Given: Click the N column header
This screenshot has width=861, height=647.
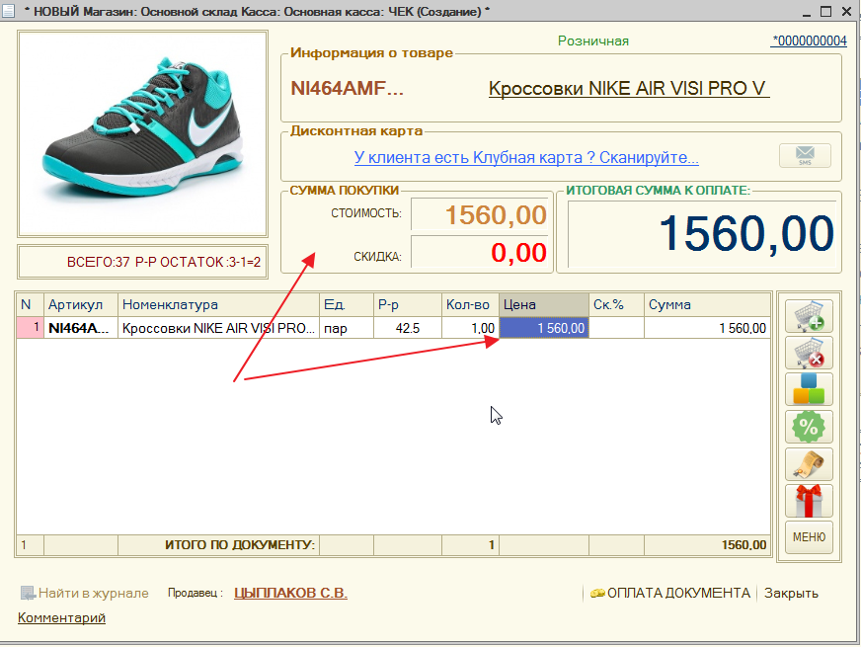Looking at the screenshot, I should click(31, 305).
